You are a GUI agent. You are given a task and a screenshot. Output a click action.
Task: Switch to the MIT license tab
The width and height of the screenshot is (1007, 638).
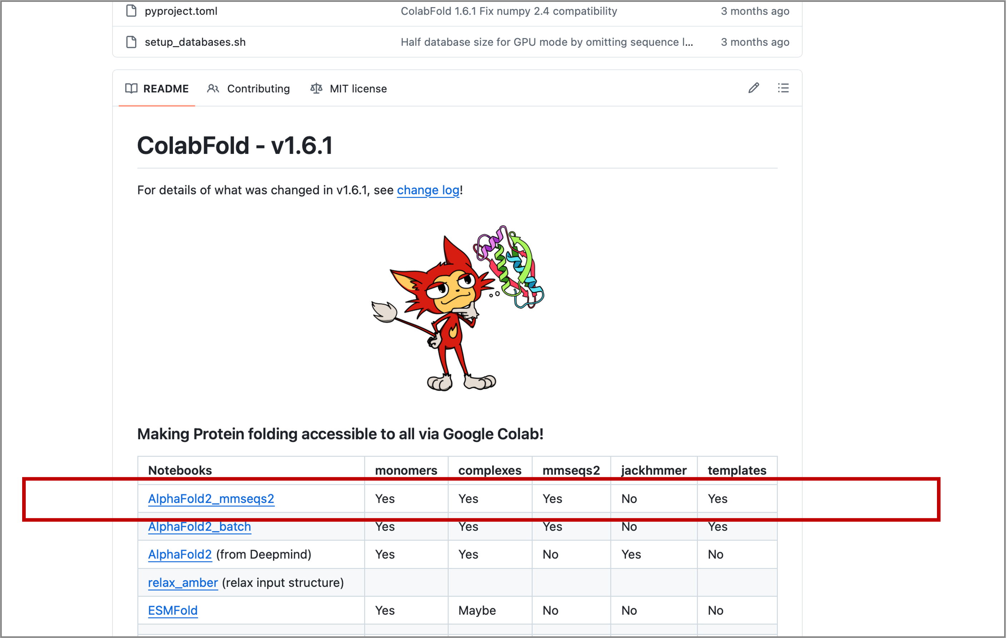[x=348, y=89]
